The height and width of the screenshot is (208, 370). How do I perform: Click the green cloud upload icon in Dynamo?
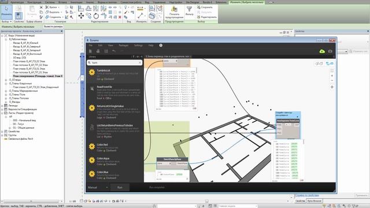tap(322, 51)
